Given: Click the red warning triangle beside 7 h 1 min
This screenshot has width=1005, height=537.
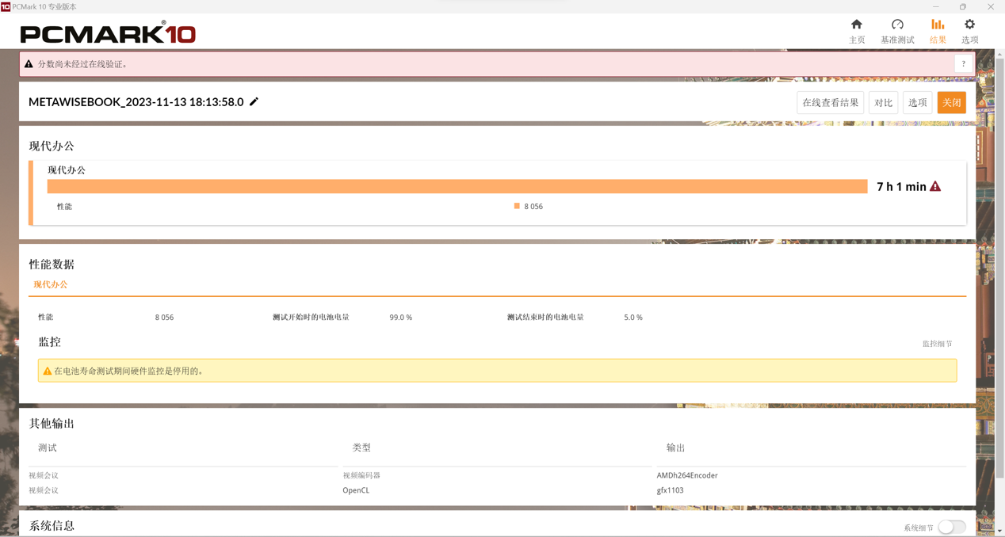Looking at the screenshot, I should [935, 186].
